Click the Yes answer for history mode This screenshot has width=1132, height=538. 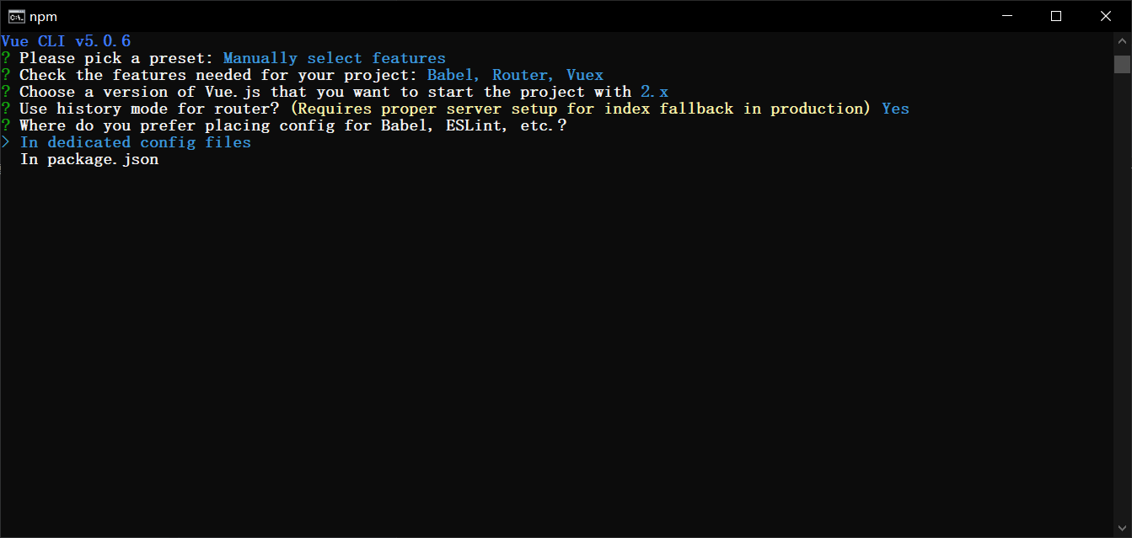pyautogui.click(x=895, y=108)
